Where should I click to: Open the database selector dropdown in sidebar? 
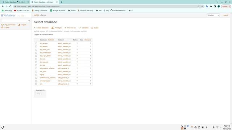(x=16, y=21)
